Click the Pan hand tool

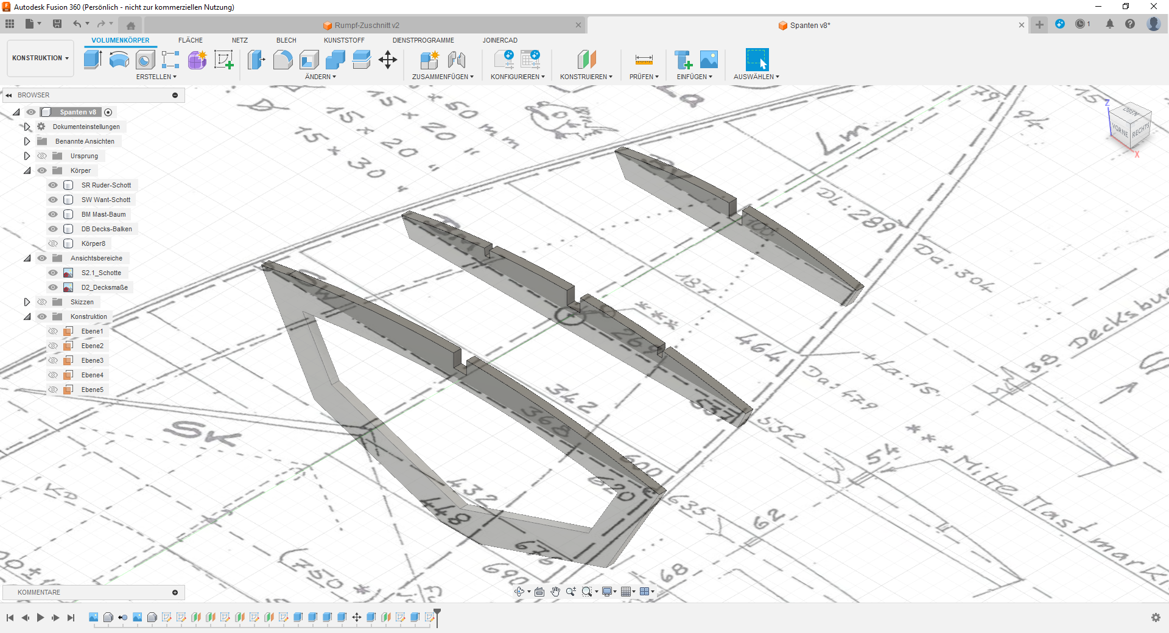click(x=555, y=592)
